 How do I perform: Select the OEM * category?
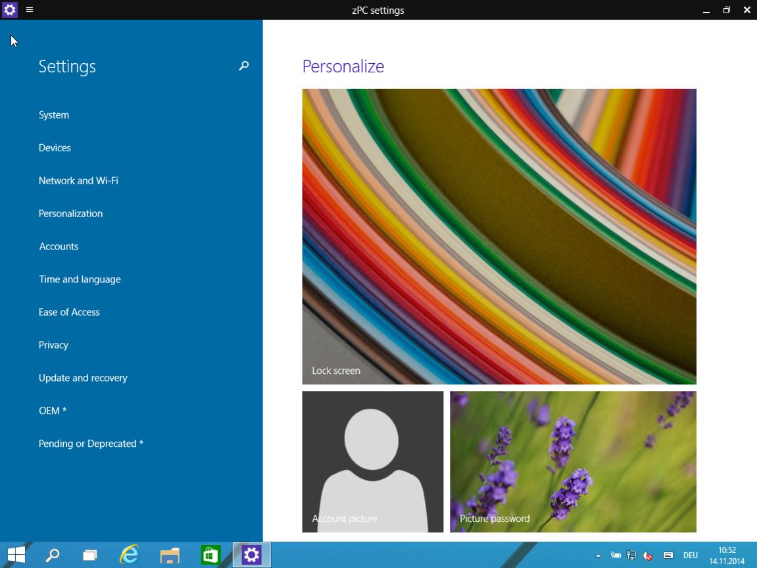tap(52, 411)
